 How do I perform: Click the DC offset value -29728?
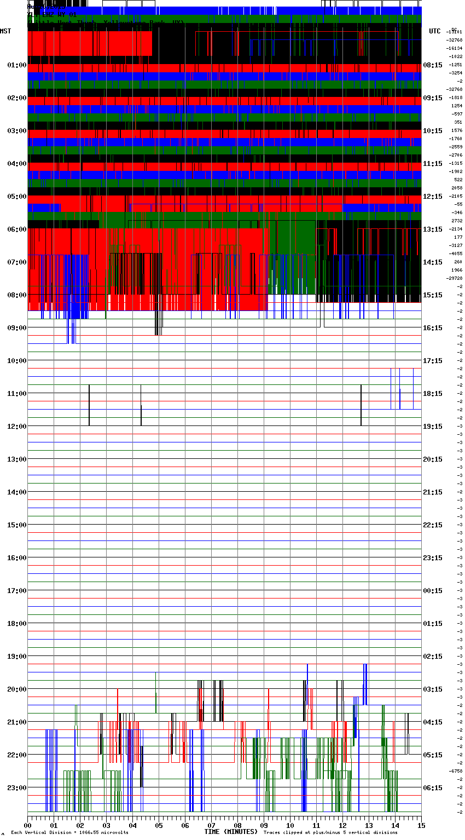(x=455, y=278)
